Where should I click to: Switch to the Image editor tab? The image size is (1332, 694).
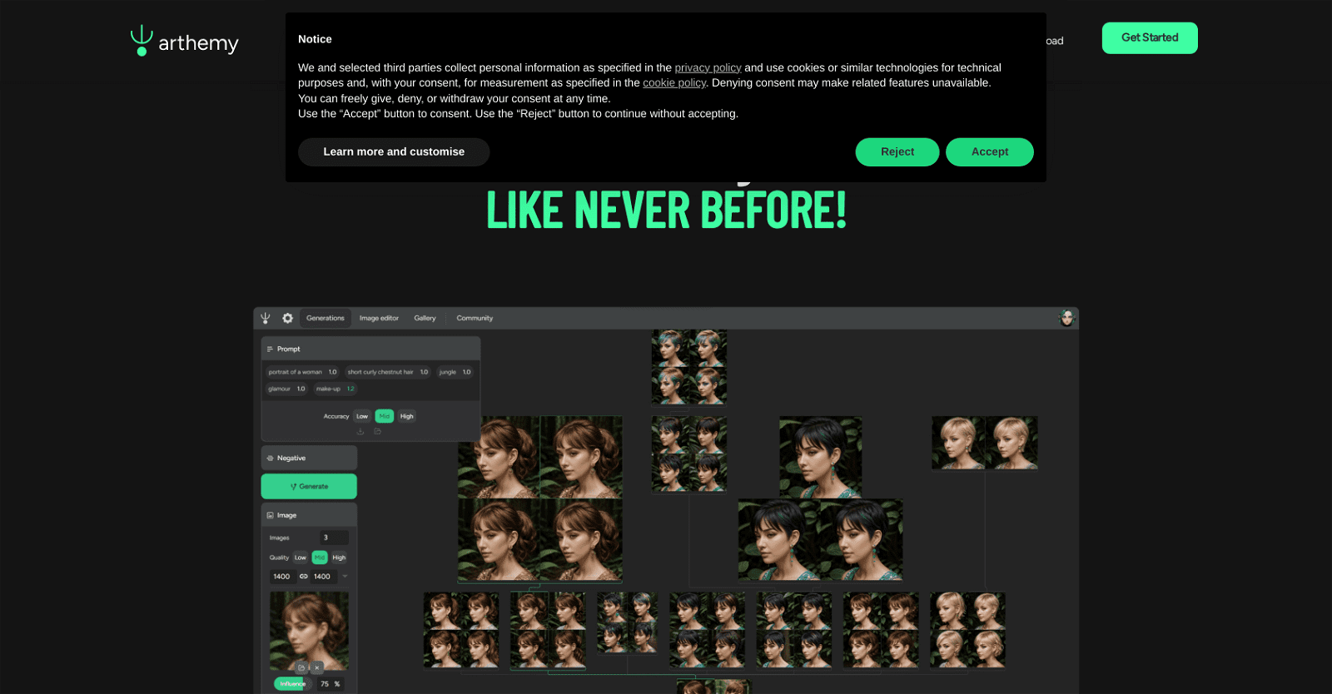point(379,319)
